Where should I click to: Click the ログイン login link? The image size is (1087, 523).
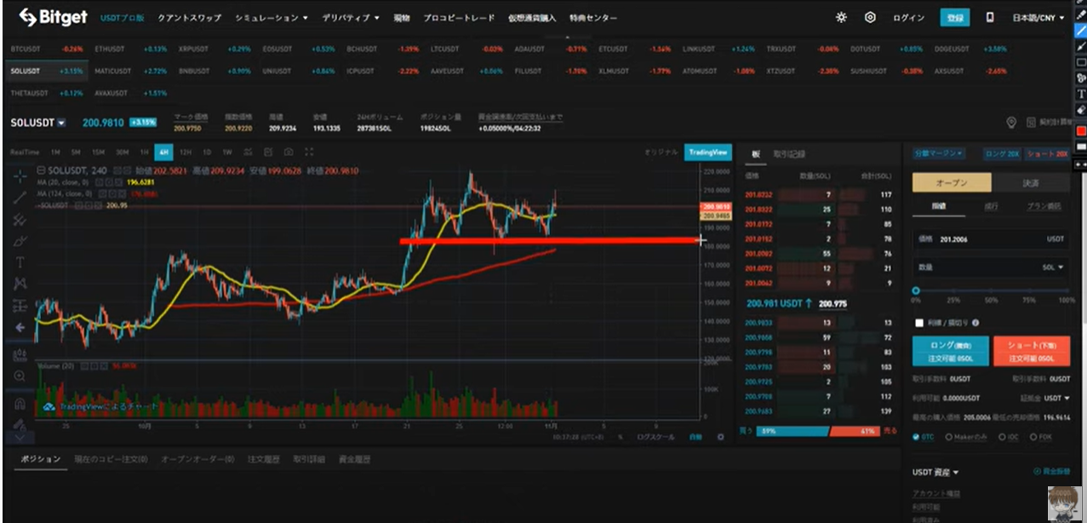[908, 18]
